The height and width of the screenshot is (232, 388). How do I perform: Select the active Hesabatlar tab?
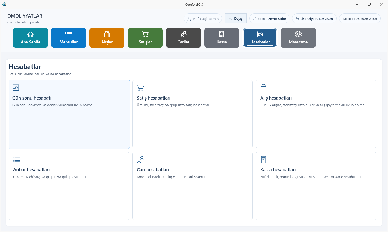pos(260,38)
